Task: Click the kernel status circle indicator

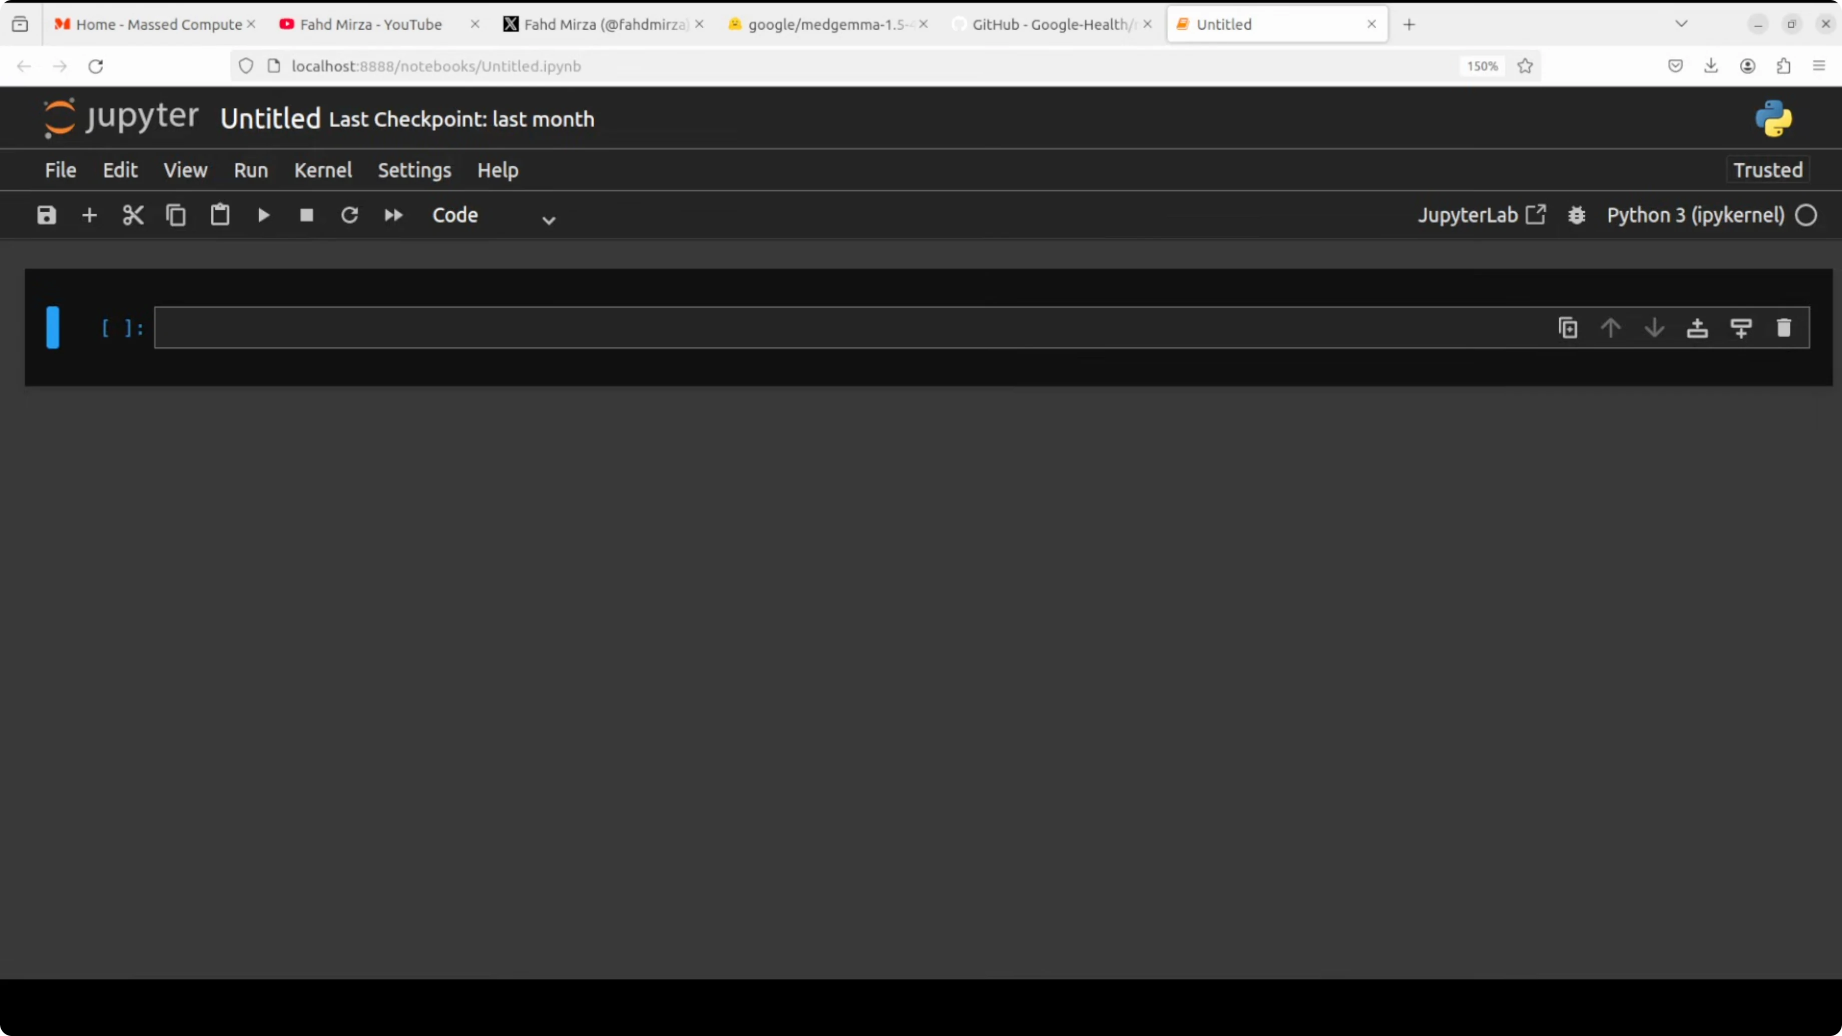Action: pyautogui.click(x=1806, y=215)
